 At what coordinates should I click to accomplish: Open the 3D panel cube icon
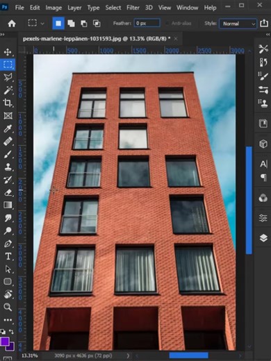click(x=263, y=144)
